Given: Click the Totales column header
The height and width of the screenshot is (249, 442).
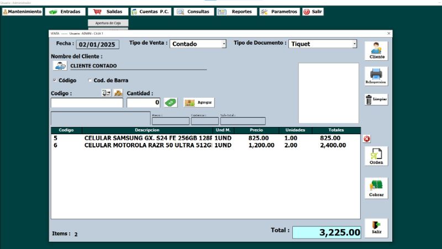Looking at the screenshot, I should [336, 130].
